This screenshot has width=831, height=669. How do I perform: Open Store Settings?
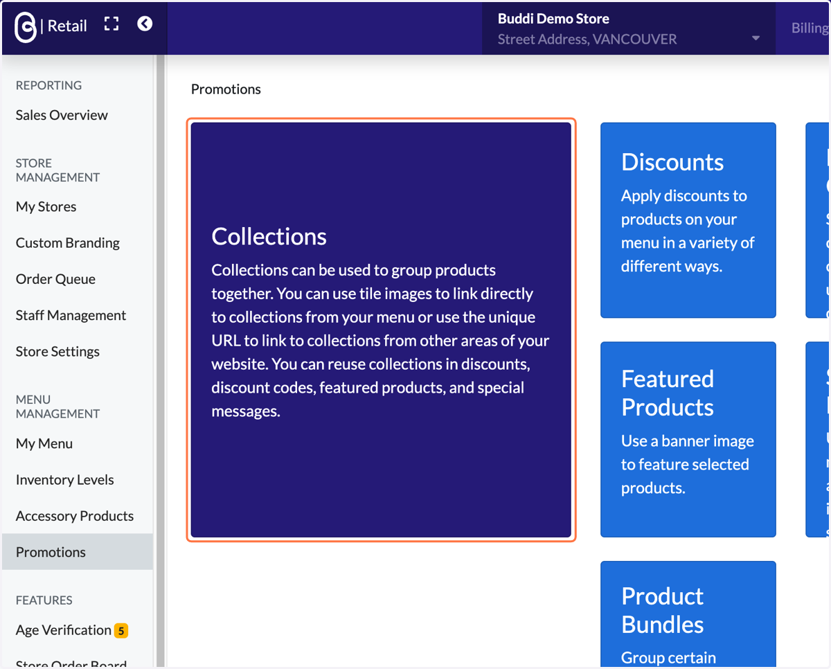click(57, 351)
